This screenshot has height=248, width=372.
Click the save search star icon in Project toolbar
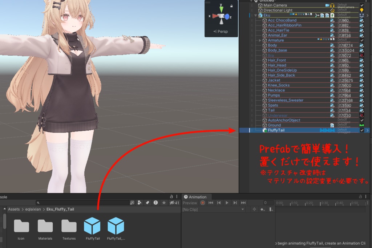coord(164,203)
